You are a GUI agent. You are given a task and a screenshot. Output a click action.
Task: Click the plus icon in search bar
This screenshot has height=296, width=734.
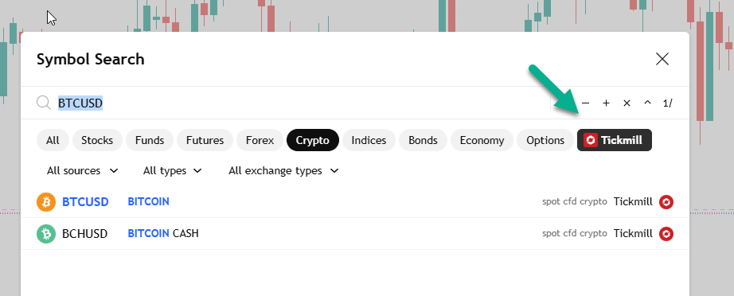point(606,103)
